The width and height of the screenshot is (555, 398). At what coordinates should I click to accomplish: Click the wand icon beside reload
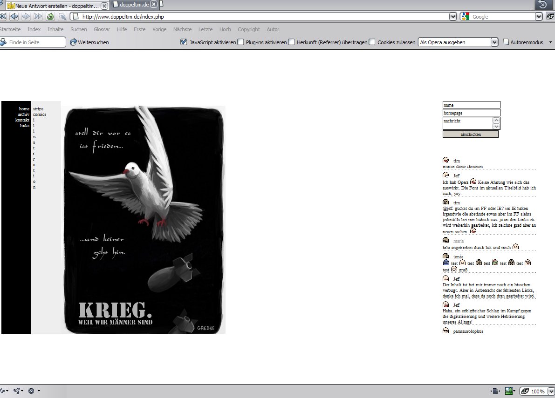point(62,17)
